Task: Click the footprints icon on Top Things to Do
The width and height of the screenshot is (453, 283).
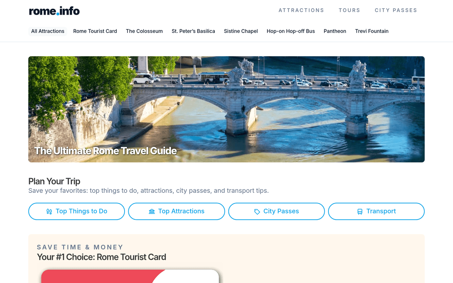Action: point(49,211)
